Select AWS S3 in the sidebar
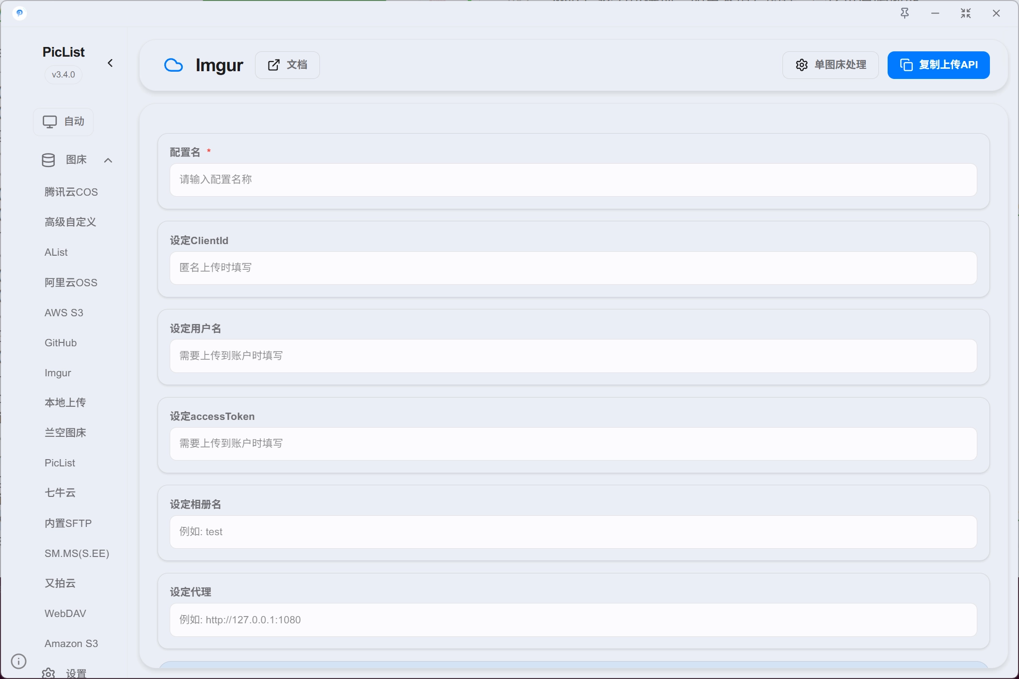This screenshot has height=679, width=1019. (64, 313)
